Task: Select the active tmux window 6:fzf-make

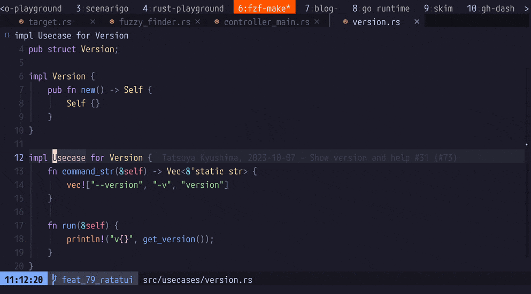Action: tap(265, 7)
